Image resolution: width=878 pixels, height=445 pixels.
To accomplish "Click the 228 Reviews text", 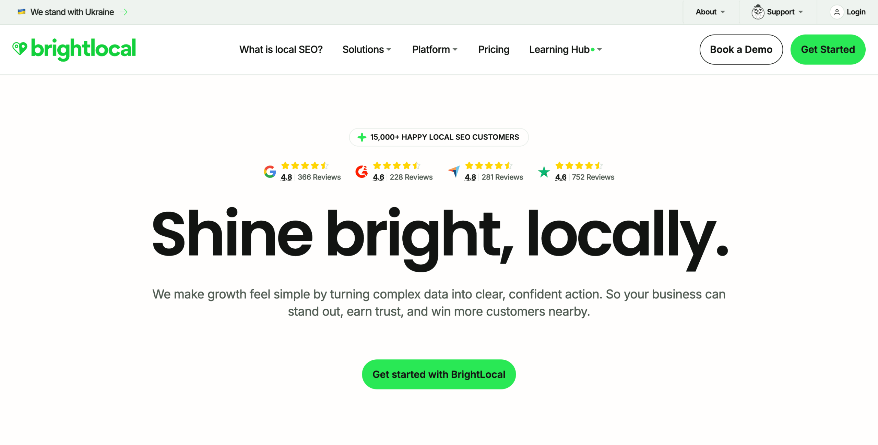I will pos(411,177).
